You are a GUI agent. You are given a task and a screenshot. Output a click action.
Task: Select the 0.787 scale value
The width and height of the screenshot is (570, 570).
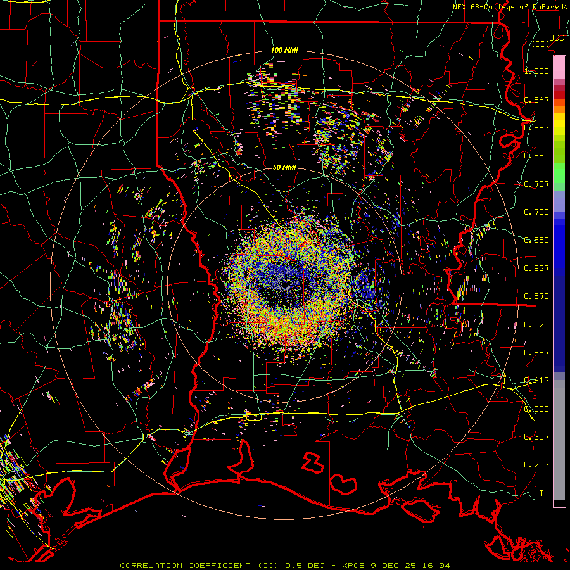(536, 184)
